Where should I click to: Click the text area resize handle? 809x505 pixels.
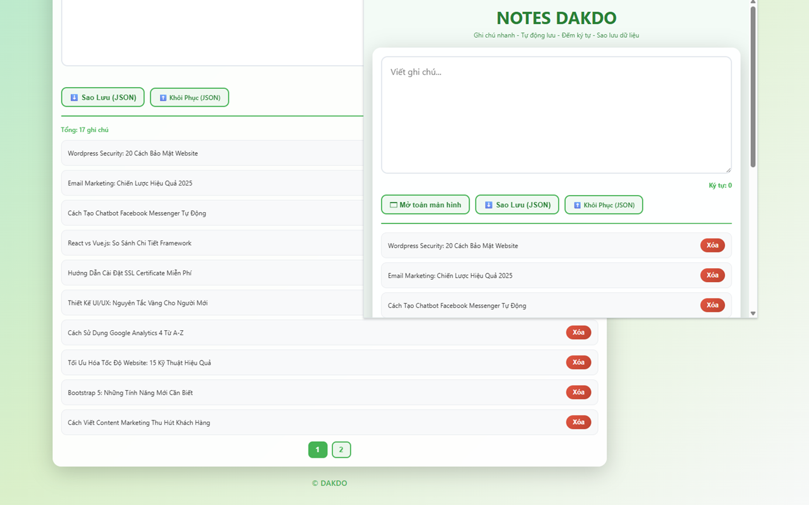pos(728,170)
